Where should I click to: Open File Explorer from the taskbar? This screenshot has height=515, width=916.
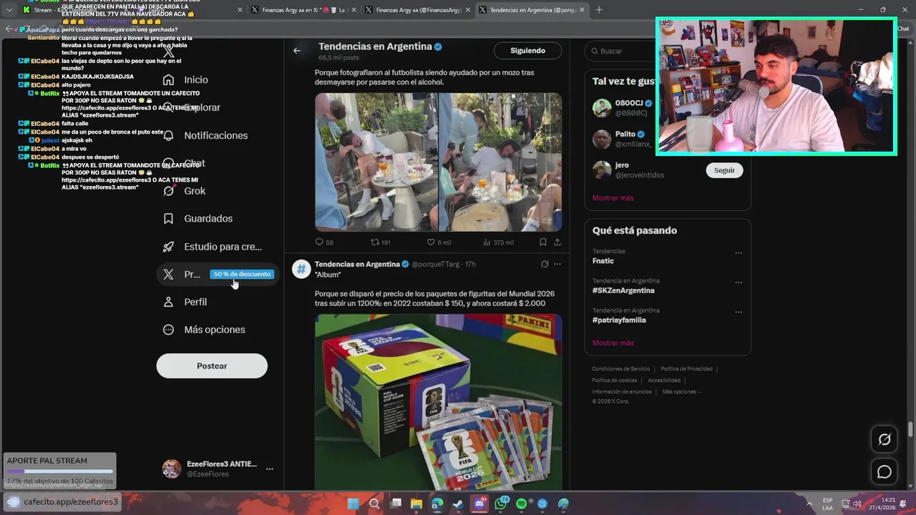point(416,504)
